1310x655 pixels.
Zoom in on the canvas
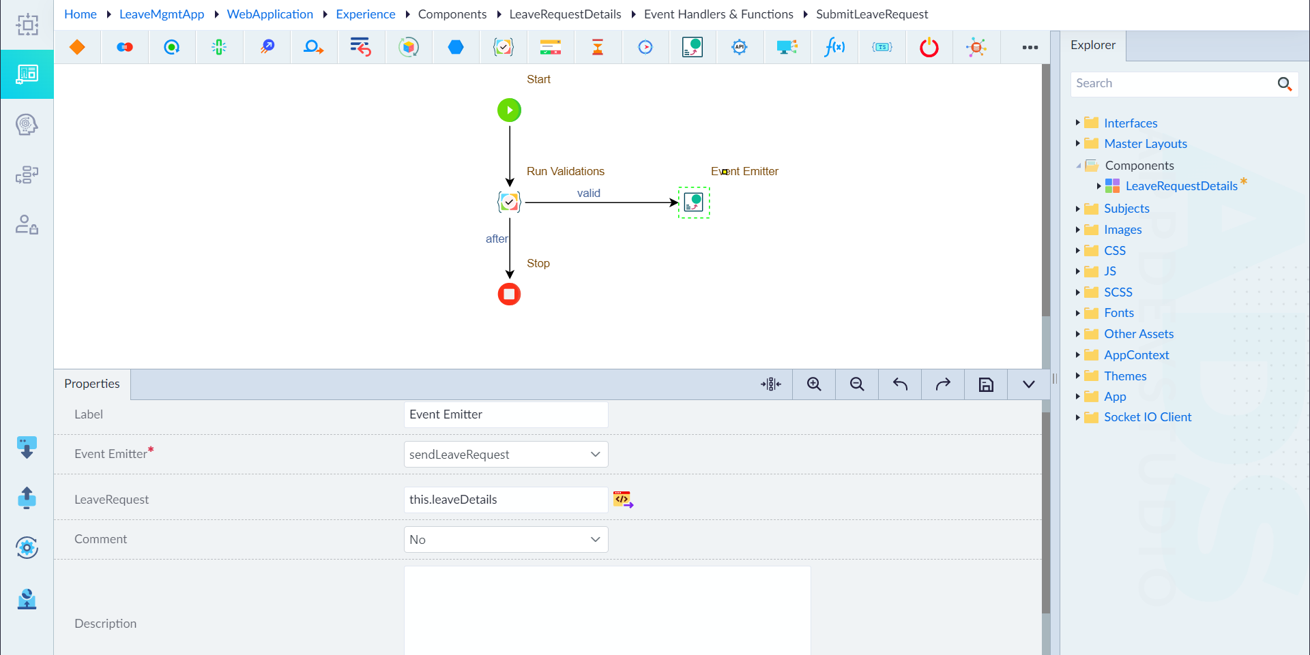[814, 384]
